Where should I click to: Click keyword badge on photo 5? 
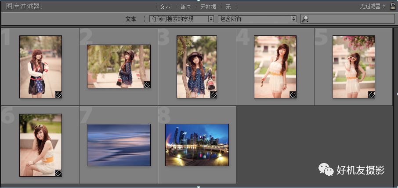(x=372, y=95)
